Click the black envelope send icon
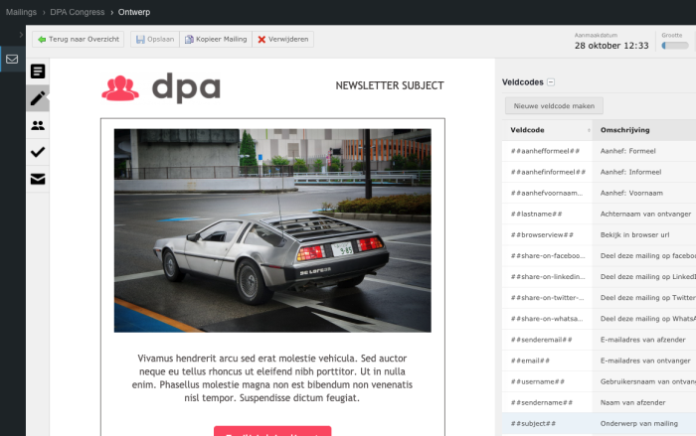696x436 pixels. pos(38,179)
